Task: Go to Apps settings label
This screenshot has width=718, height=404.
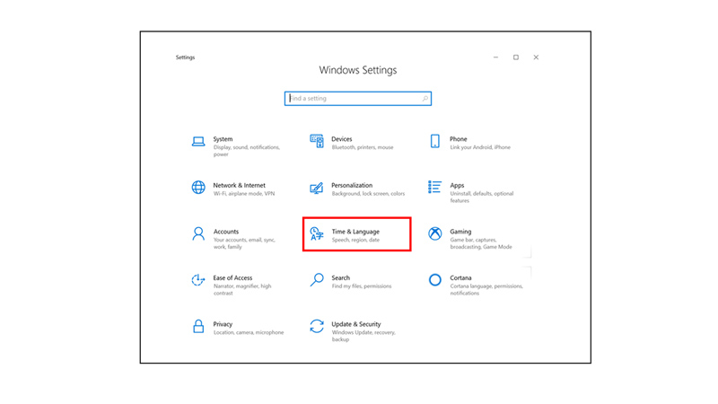Action: pyautogui.click(x=457, y=186)
